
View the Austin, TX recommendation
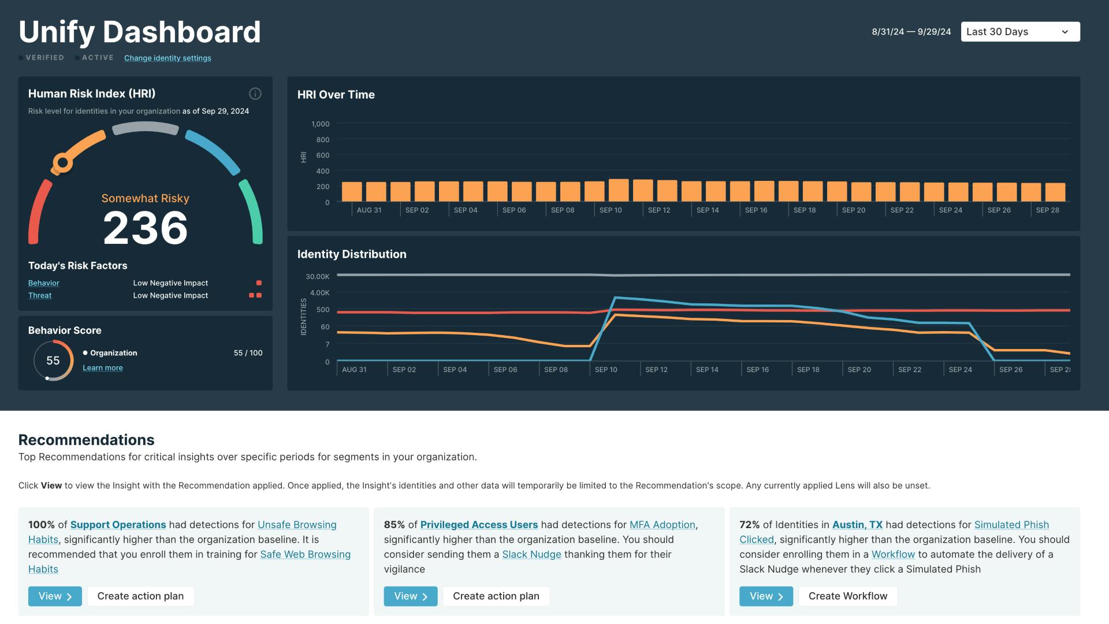[766, 596]
